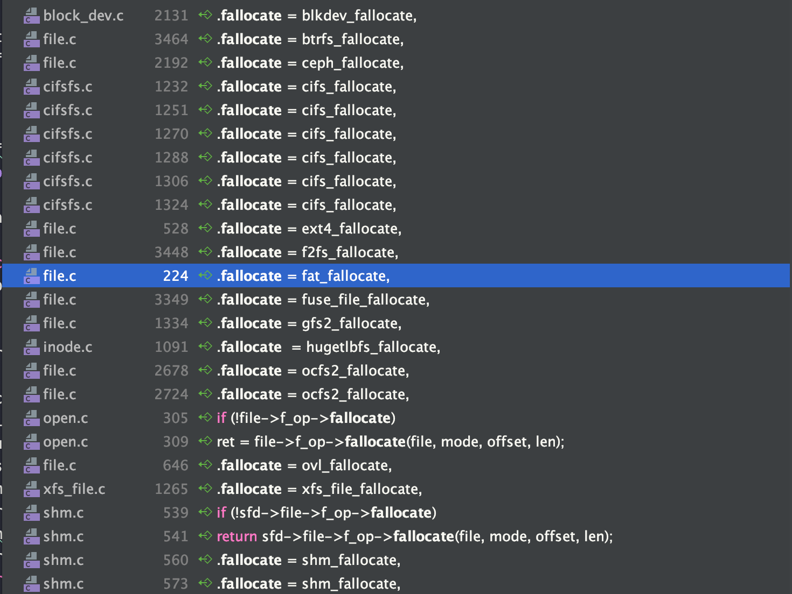This screenshot has width=792, height=594.
Task: Click the C file icon for xfs_file.c
Action: (32, 490)
